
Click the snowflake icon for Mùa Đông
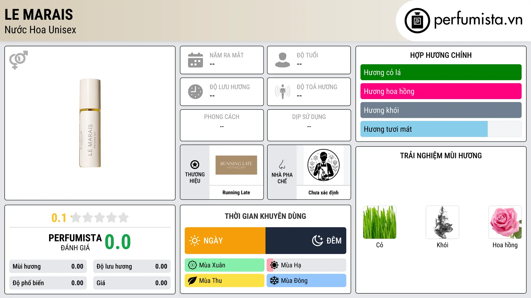point(274,281)
